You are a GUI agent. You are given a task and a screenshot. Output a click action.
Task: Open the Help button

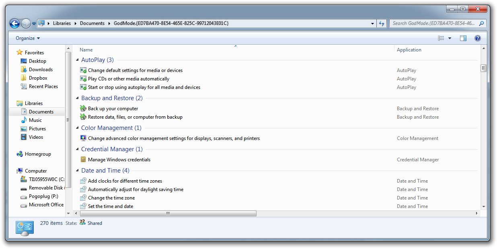tap(478, 38)
